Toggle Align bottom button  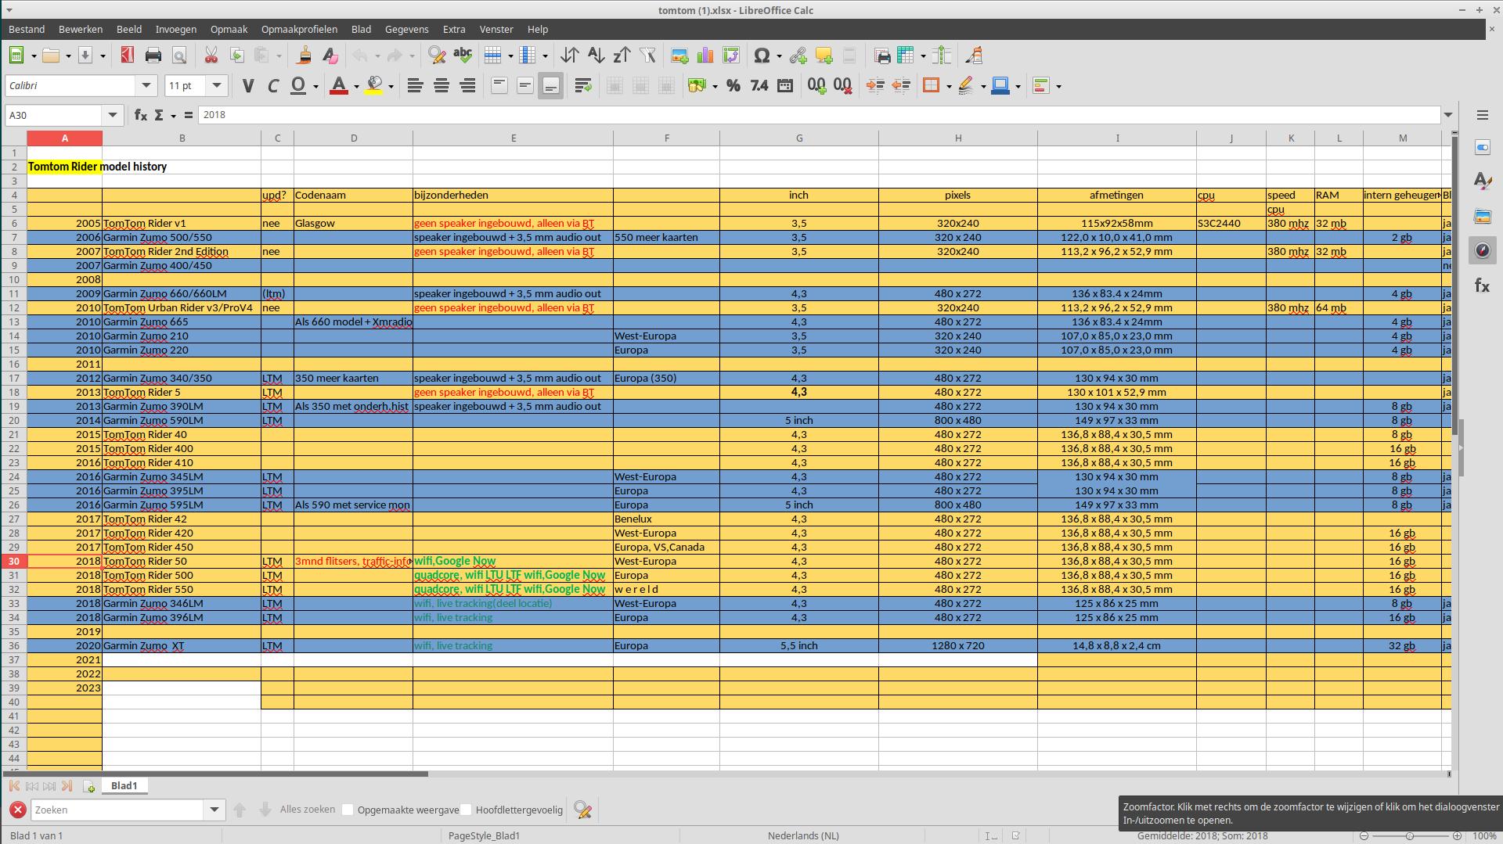(550, 86)
